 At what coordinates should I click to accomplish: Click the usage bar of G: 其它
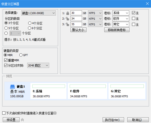click(x=127, y=86)
